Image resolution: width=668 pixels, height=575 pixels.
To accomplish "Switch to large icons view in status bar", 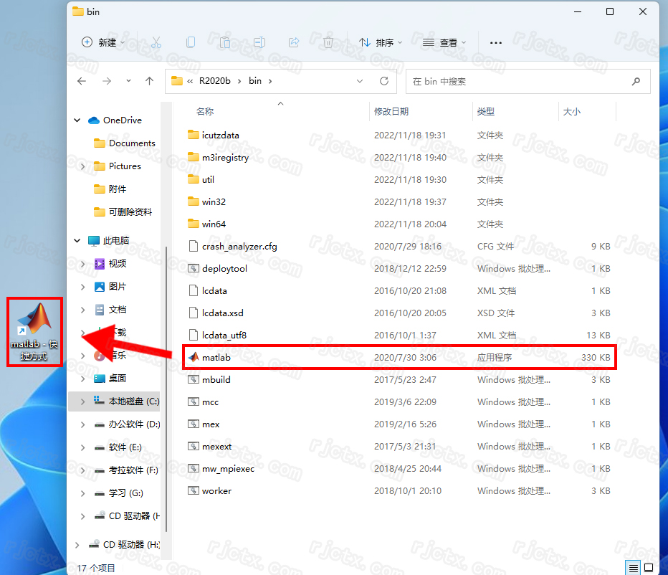I will coord(649,568).
